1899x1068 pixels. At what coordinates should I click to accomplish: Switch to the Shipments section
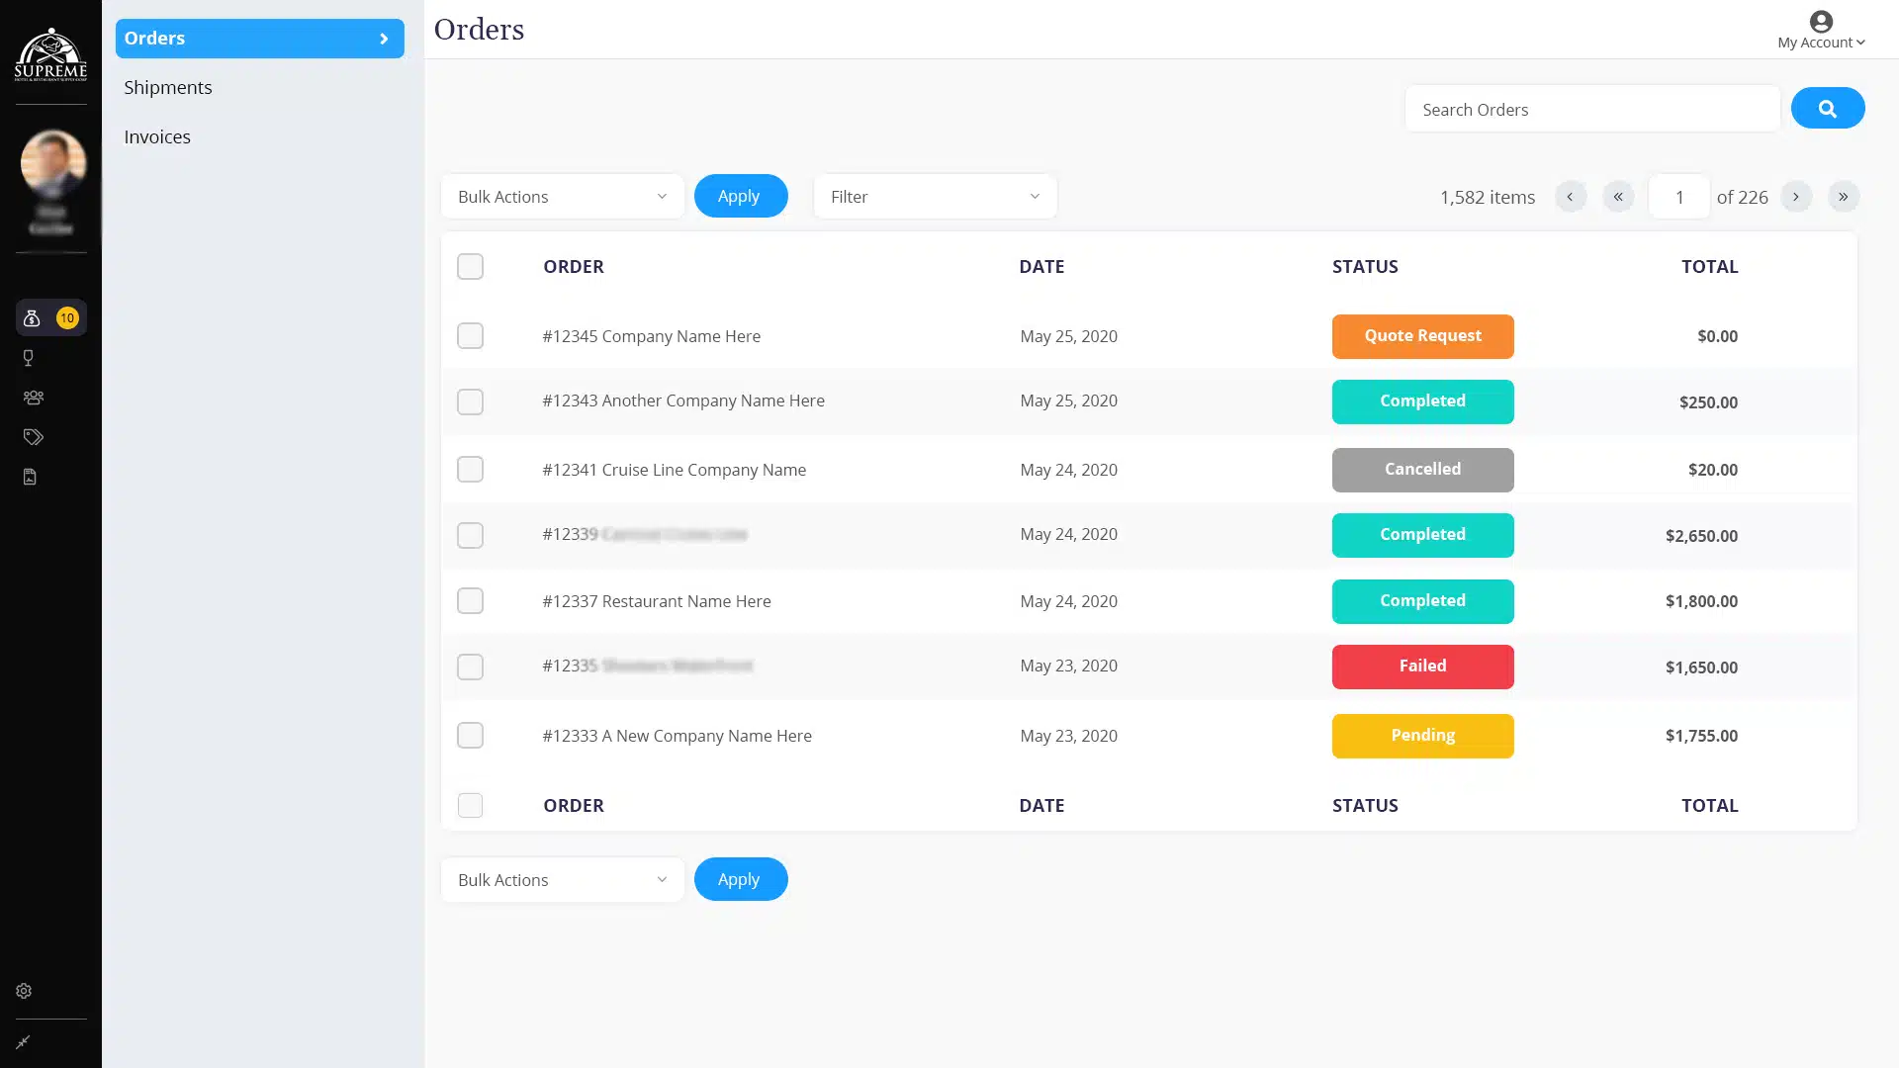pyautogui.click(x=167, y=87)
